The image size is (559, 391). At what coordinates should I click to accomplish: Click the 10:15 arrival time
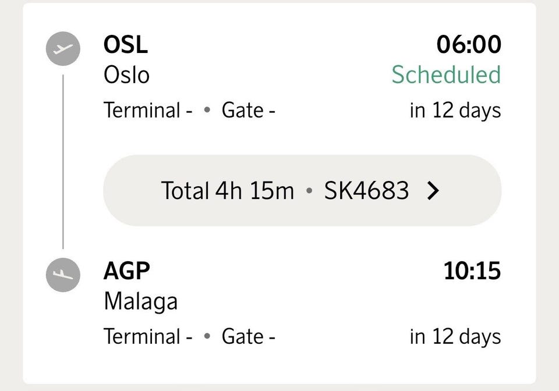472,271
